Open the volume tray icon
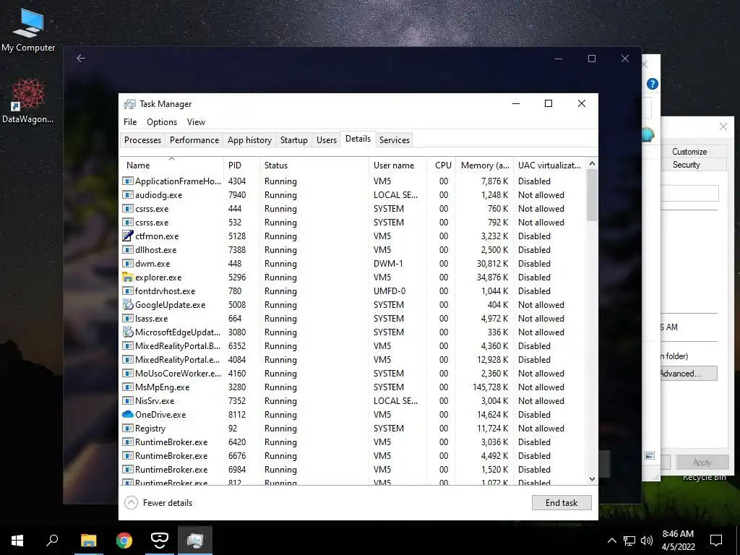This screenshot has height=555, width=740. 647,541
